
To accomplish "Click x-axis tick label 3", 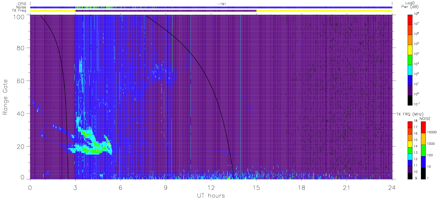I will (75, 187).
